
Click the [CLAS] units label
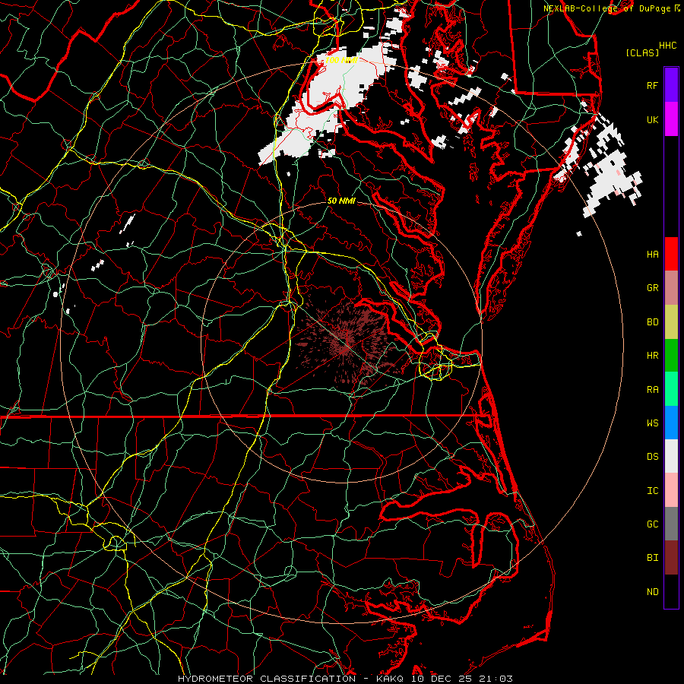coord(642,52)
